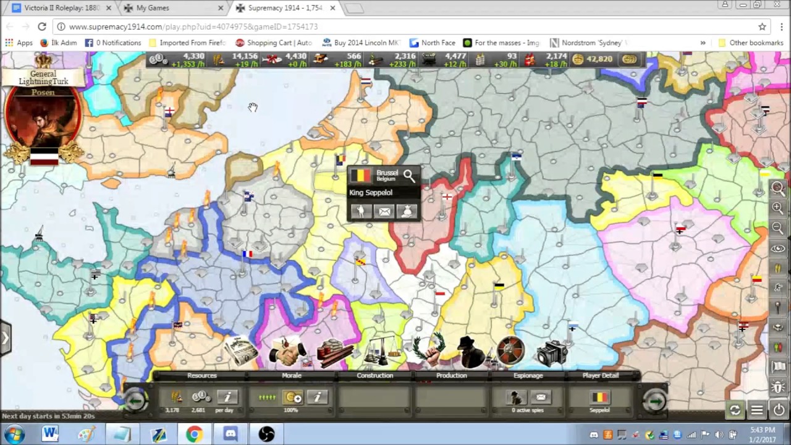Toggle the white flag map overlay
Viewport: 791px width, 445px height.
(778, 367)
